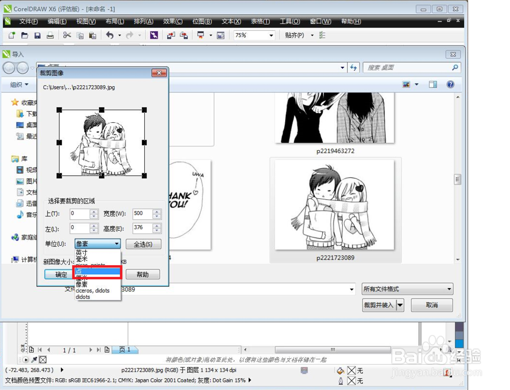Click the 帮助 button in the crop dialog

coord(142,274)
